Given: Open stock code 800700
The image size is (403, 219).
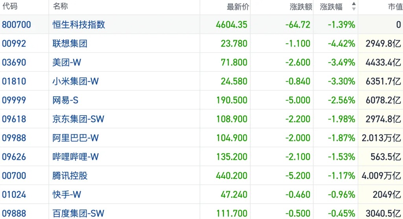Looking at the screenshot, I should pyautogui.click(x=17, y=25).
